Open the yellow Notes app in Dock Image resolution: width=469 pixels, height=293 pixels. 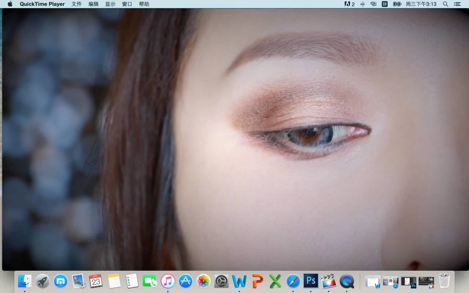pyautogui.click(x=114, y=281)
